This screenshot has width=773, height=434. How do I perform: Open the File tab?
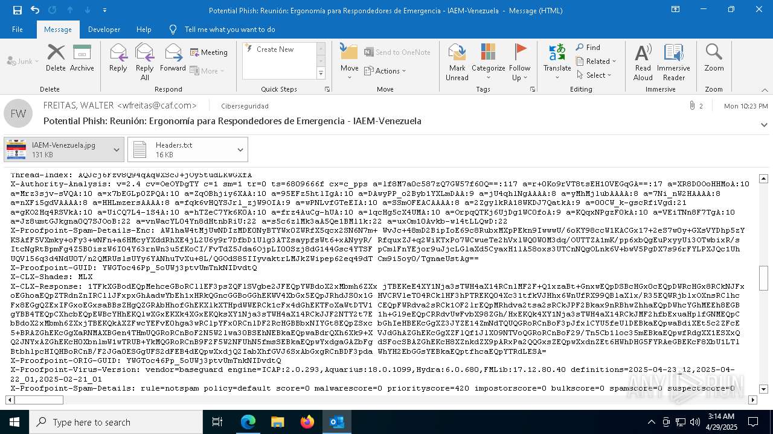18,30
